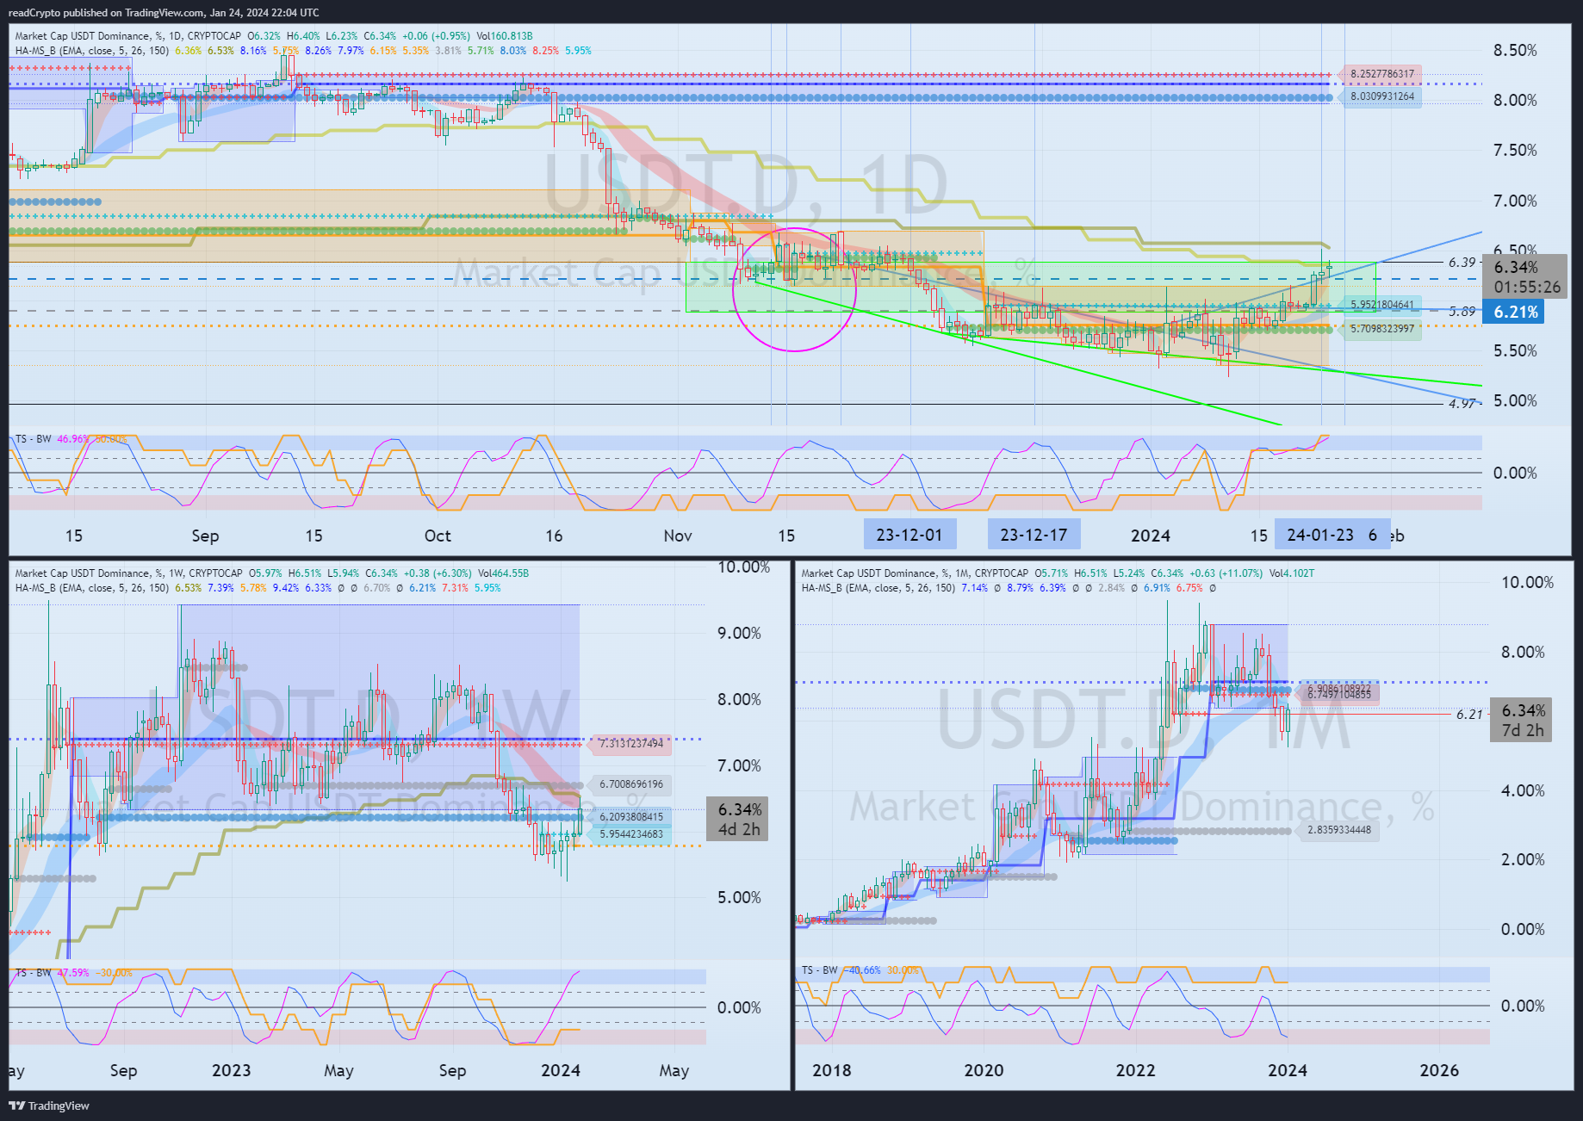The image size is (1583, 1121).
Task: Click the 6.7008696196 gray price label
Action: pyautogui.click(x=630, y=784)
